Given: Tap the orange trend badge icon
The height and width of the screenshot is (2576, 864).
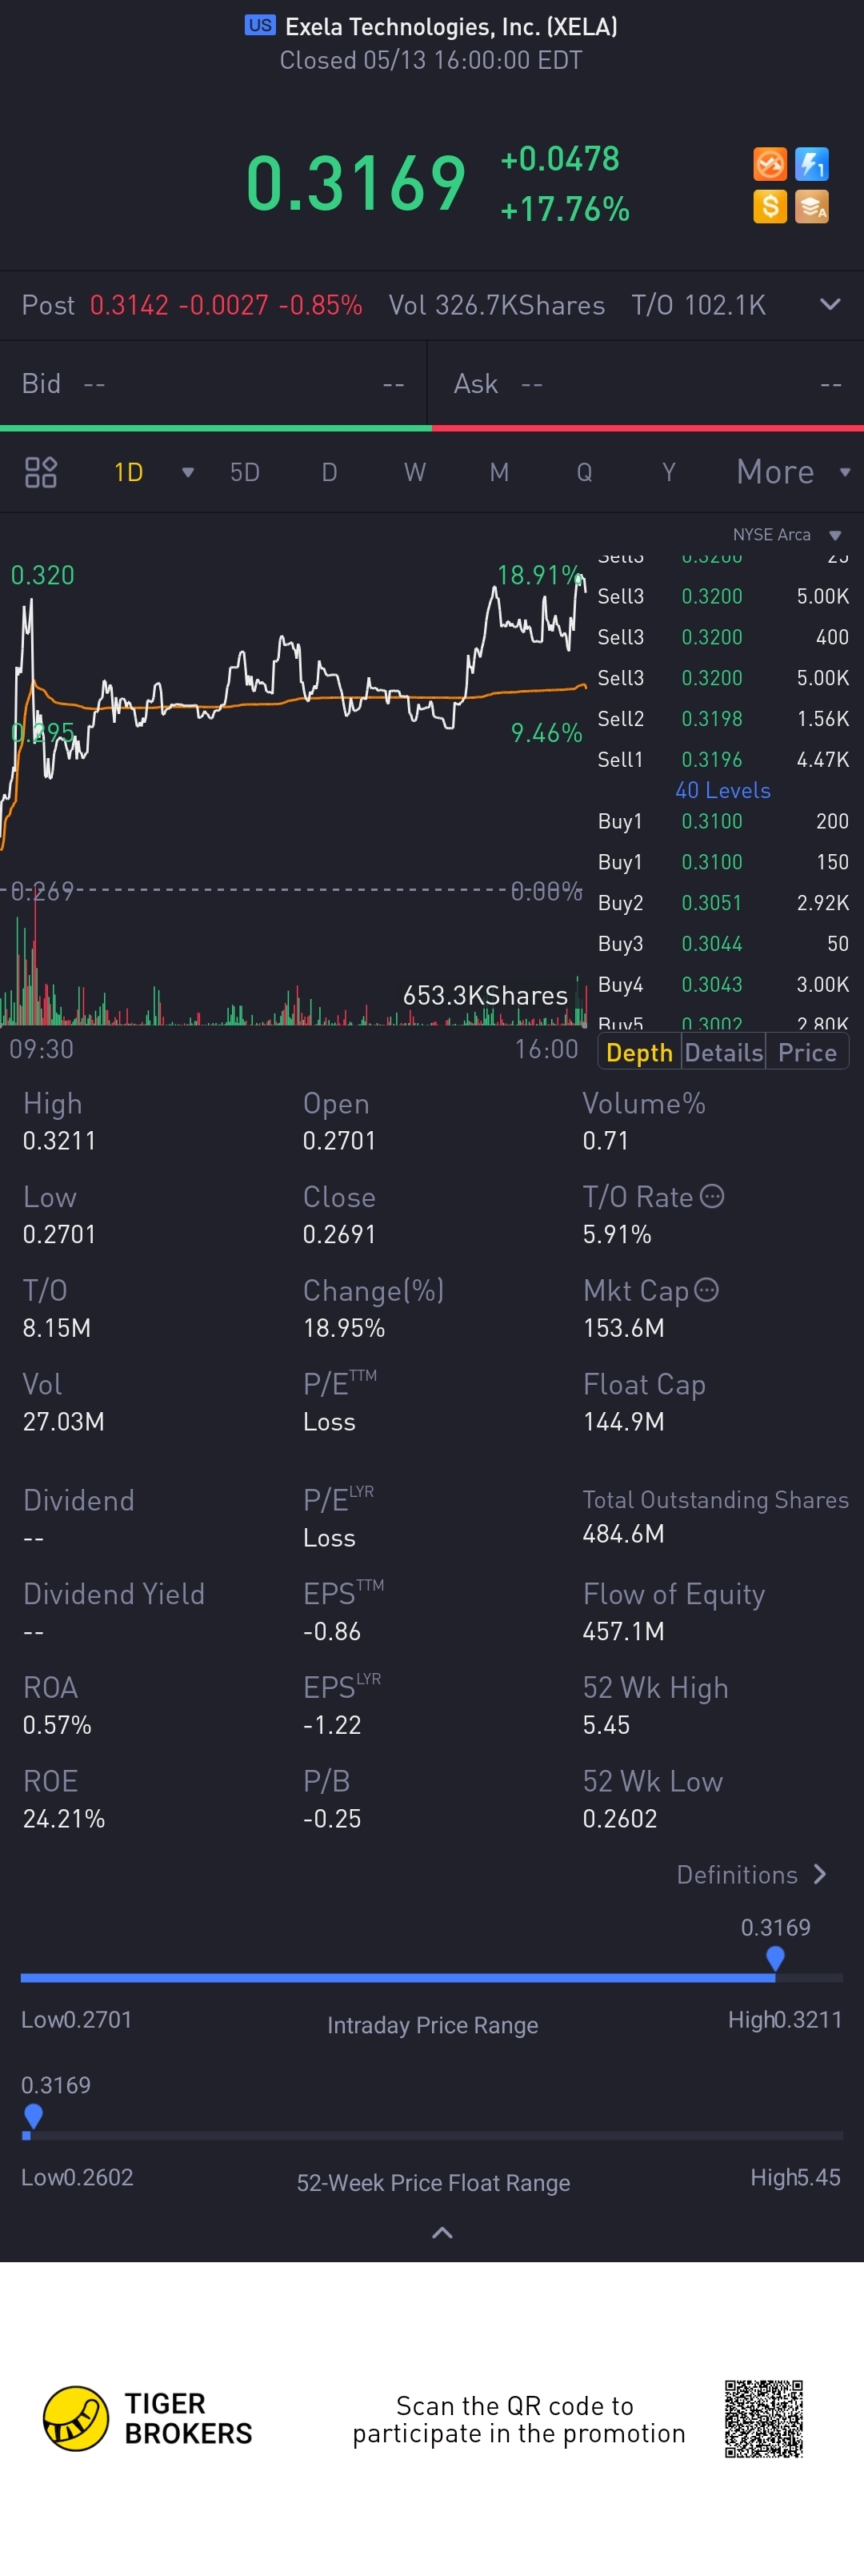Looking at the screenshot, I should 769,164.
